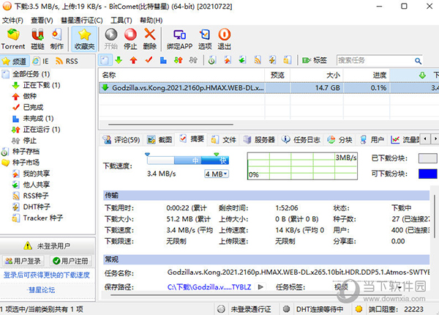Expand the 种子市场 tree node

[x=26, y=162]
